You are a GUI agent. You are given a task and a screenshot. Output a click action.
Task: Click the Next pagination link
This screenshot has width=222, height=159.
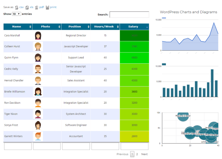(145, 154)
